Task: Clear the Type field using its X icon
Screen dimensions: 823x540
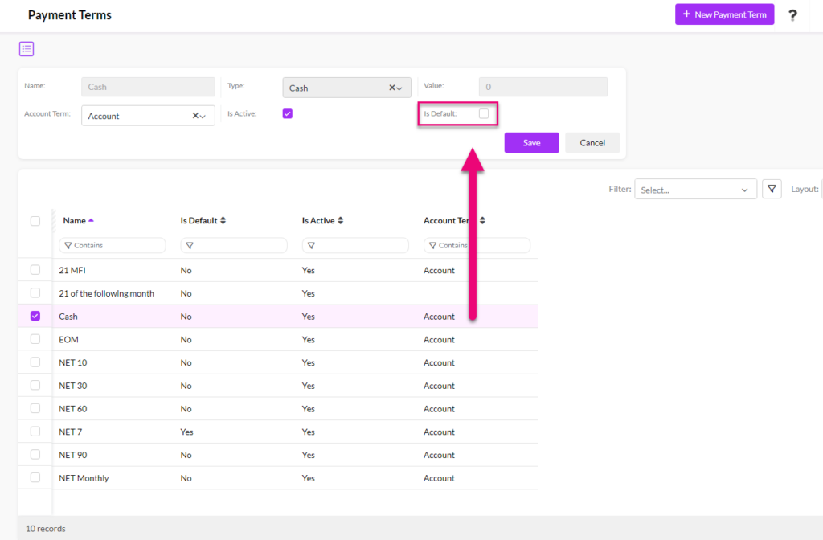Action: pyautogui.click(x=391, y=87)
